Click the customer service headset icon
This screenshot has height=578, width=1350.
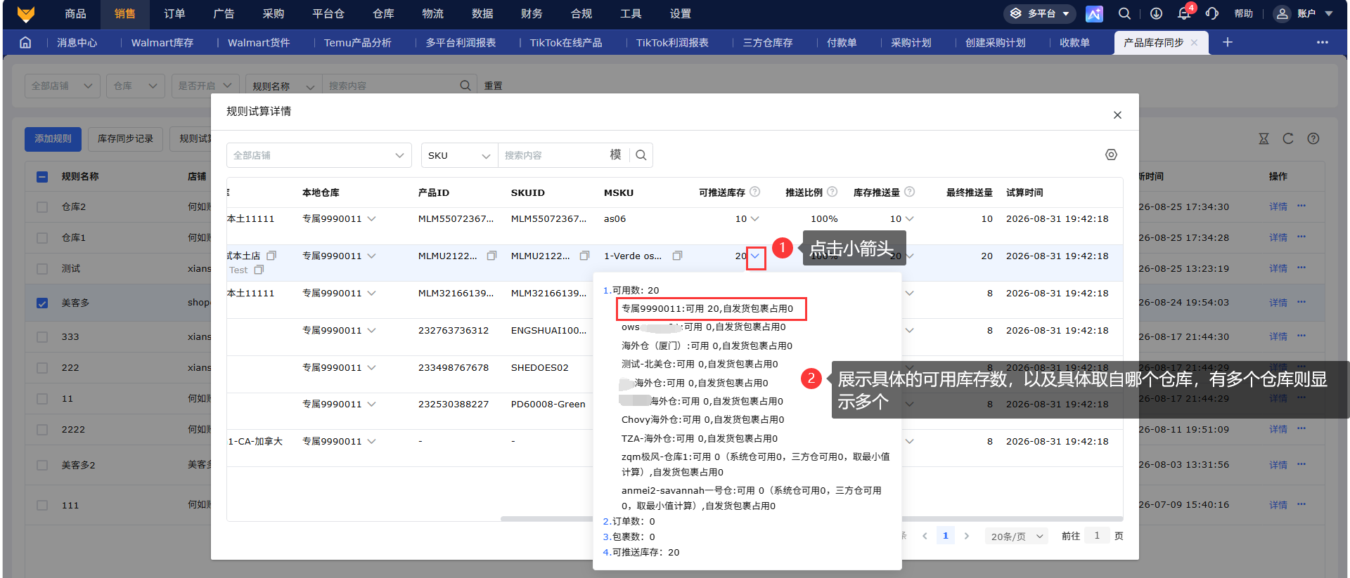point(1212,13)
